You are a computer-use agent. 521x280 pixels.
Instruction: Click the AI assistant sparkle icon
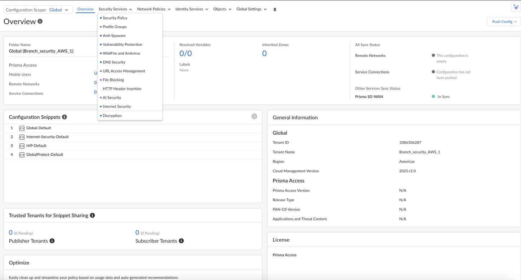[516, 7]
